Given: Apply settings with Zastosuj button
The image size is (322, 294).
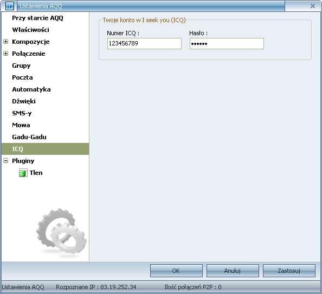Looking at the screenshot, I should point(289,271).
